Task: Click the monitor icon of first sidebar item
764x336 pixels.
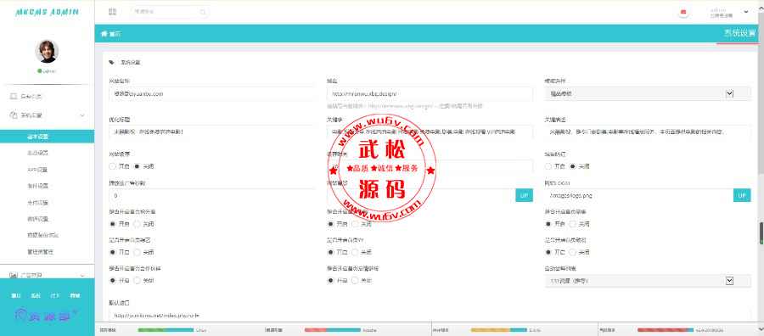Action: [x=14, y=97]
